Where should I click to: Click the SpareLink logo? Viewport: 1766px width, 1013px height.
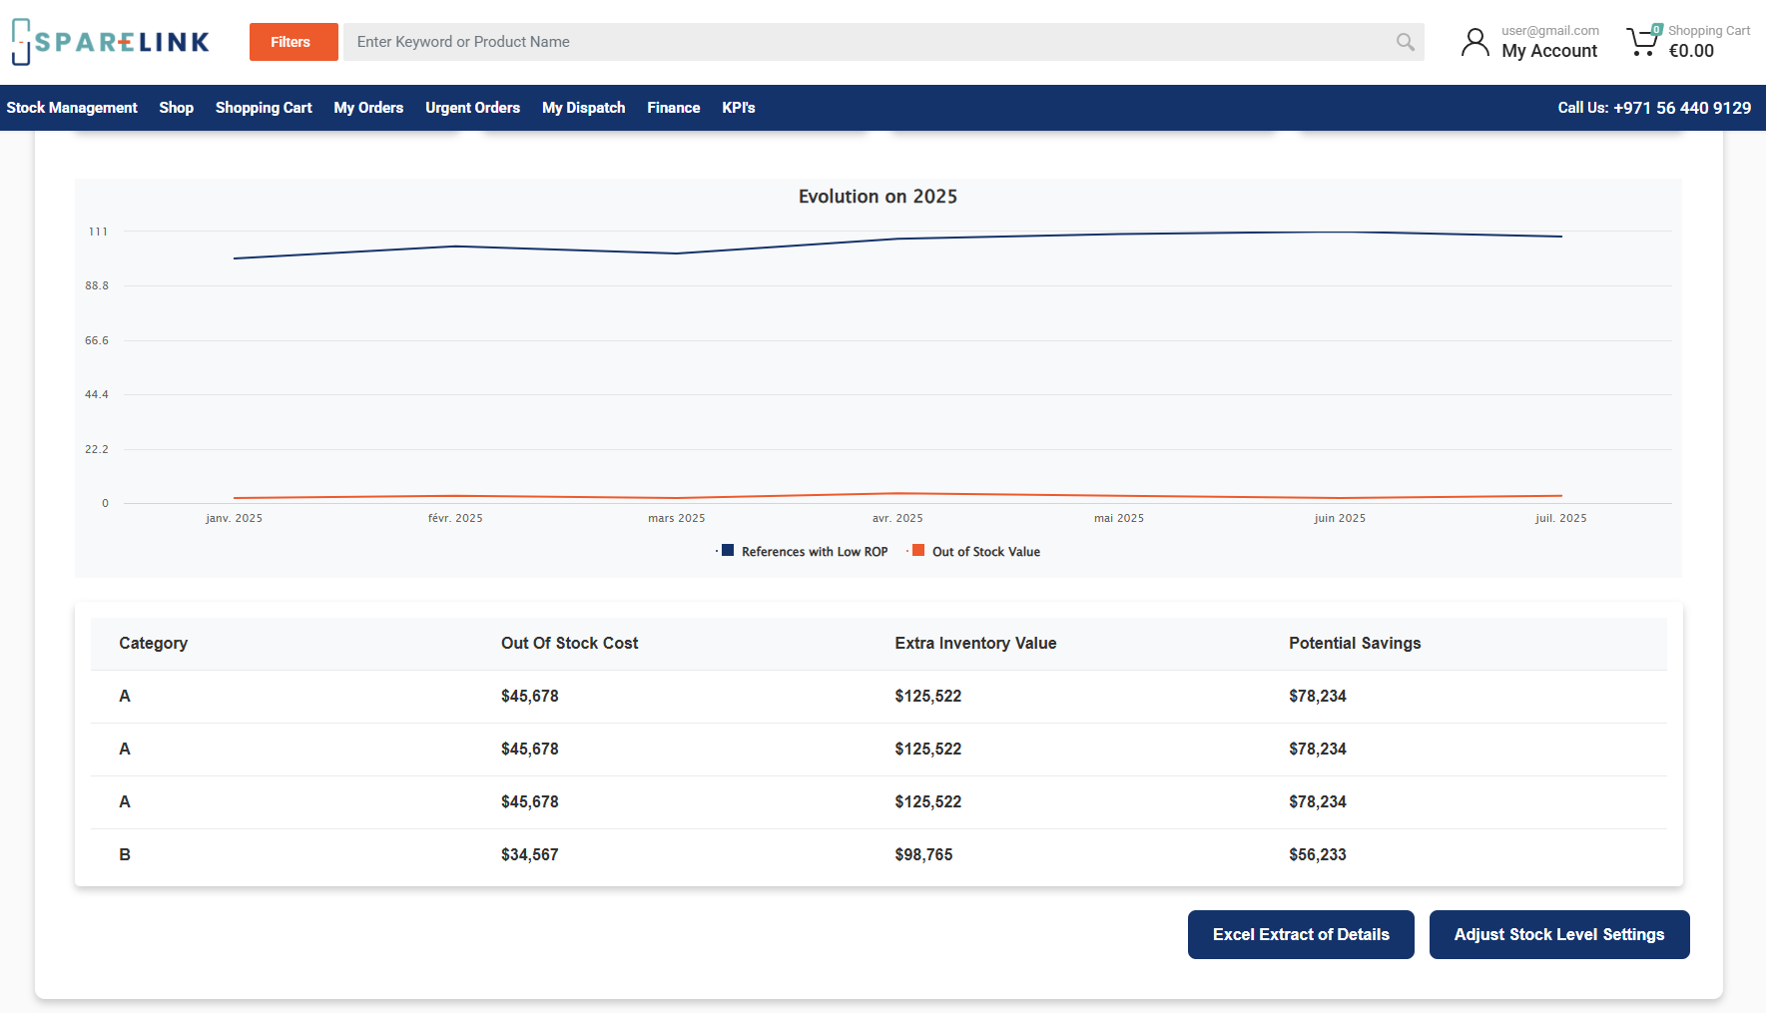click(111, 42)
